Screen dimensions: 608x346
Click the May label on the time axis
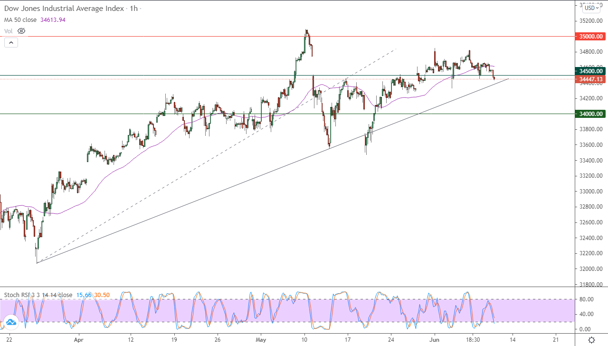(x=261, y=340)
